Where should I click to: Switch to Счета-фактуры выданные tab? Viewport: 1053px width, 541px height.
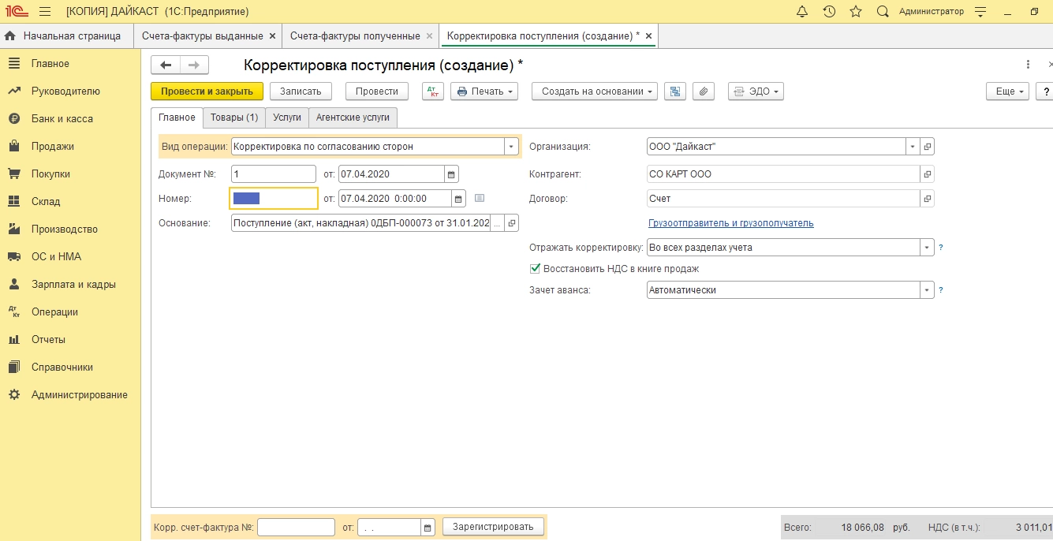(x=202, y=36)
